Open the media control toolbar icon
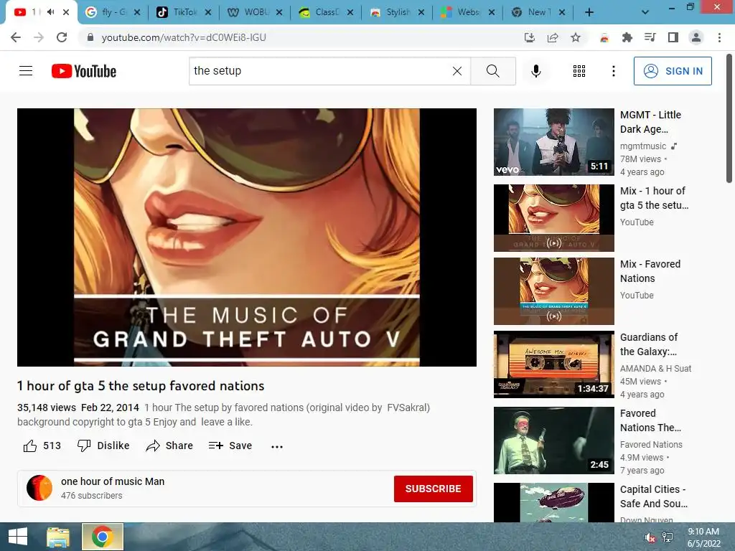 (x=650, y=37)
